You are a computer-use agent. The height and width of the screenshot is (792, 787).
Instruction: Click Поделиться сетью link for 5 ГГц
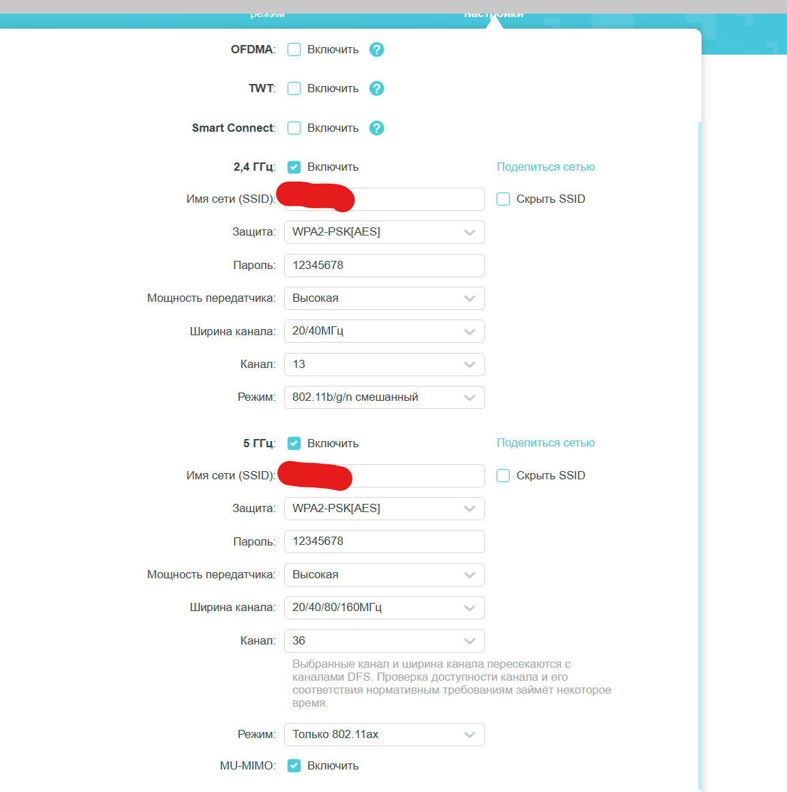click(545, 443)
